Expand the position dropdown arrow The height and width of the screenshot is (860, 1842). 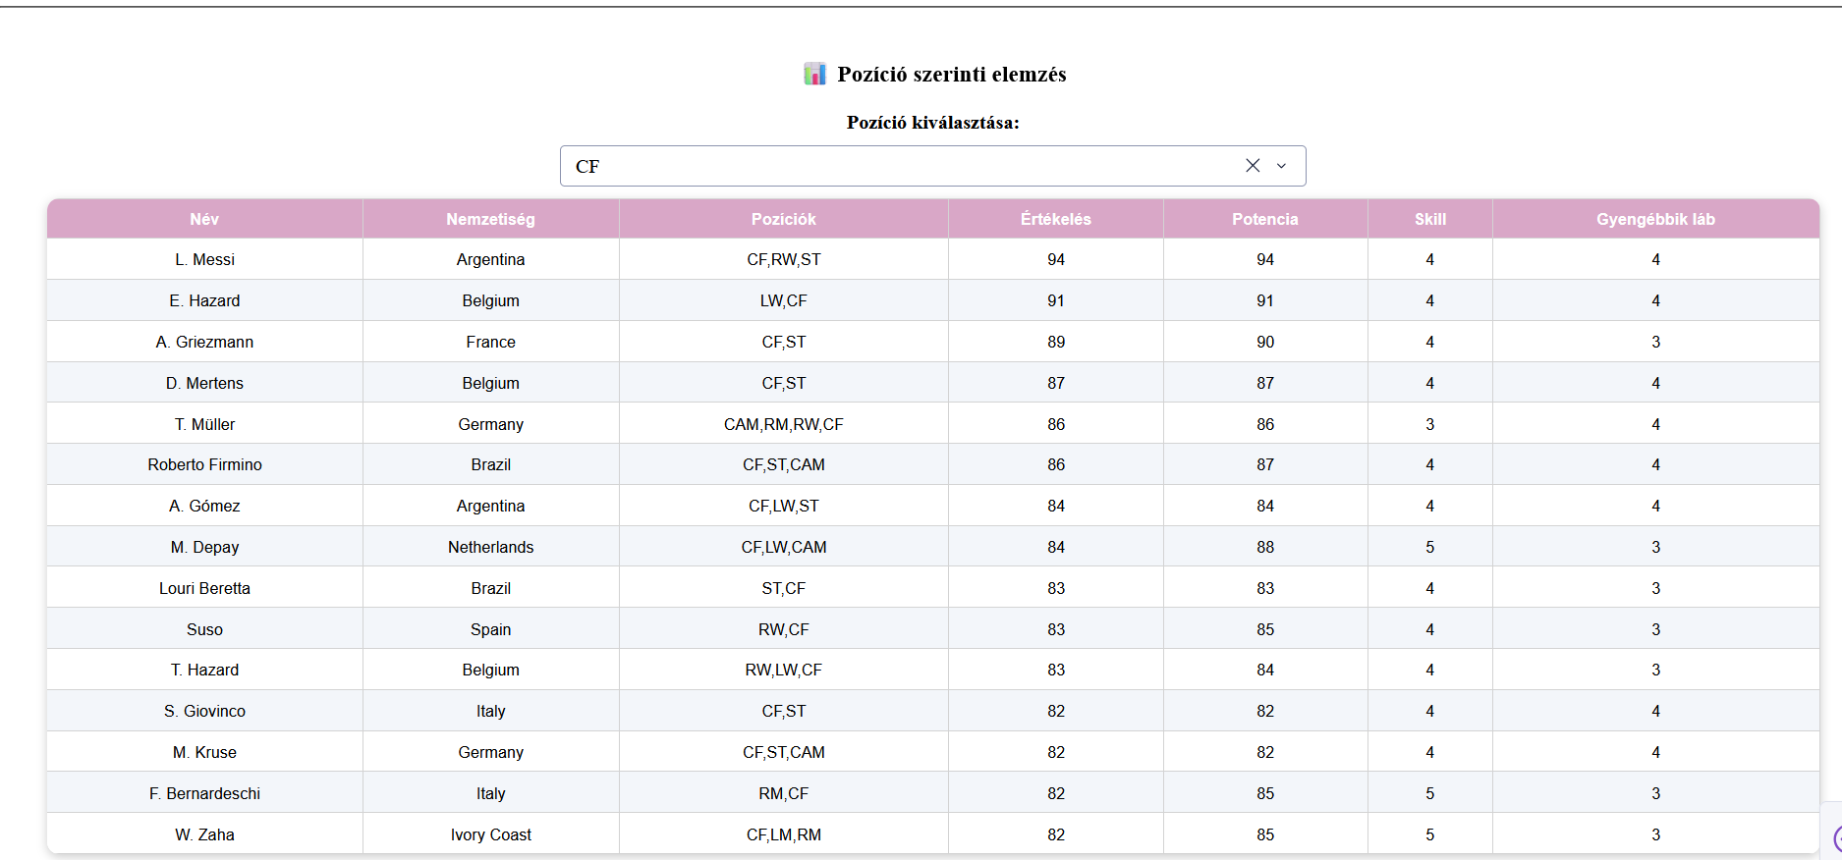click(x=1281, y=166)
